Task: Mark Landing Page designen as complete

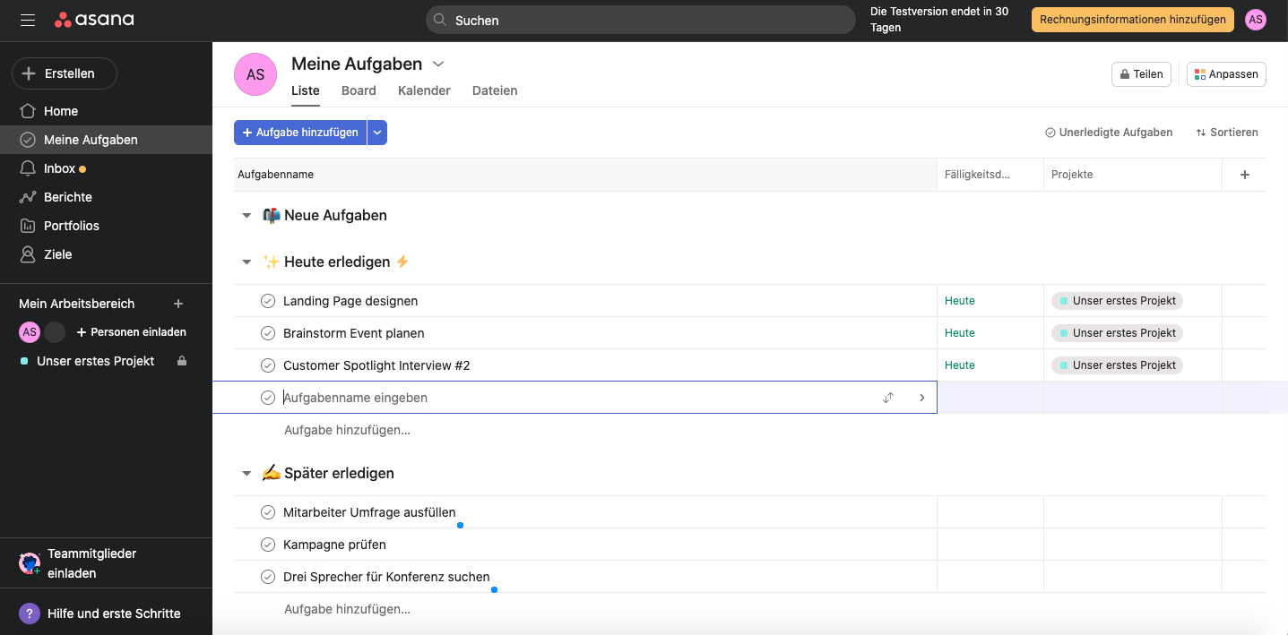Action: coord(268,301)
